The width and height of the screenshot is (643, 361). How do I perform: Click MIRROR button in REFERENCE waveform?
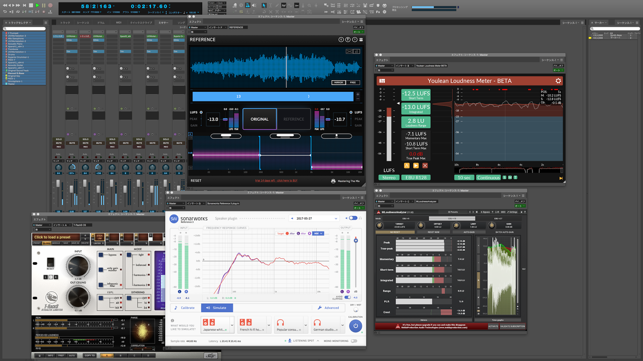tap(339, 83)
